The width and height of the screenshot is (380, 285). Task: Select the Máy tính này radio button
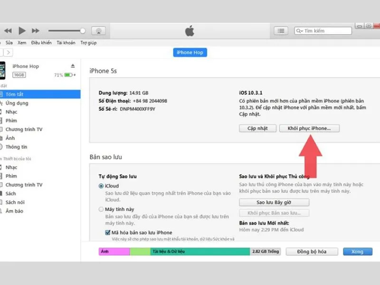point(101,209)
